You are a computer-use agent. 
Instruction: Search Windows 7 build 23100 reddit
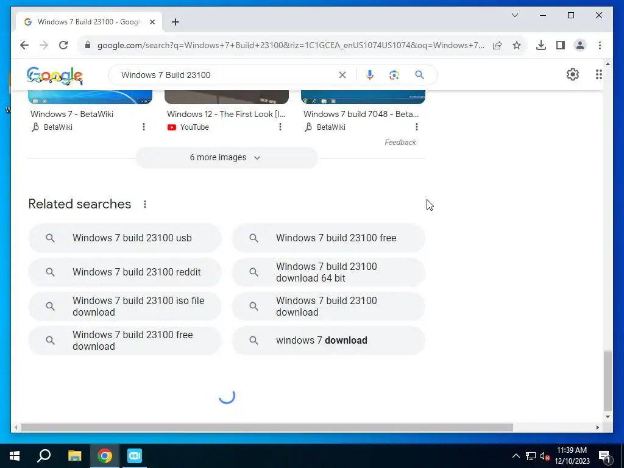(x=124, y=272)
